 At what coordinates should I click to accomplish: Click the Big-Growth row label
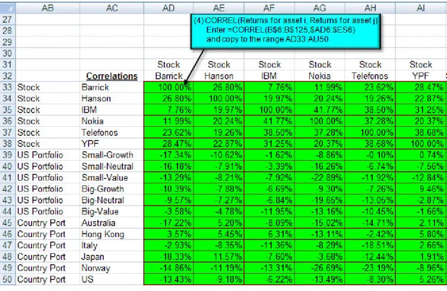112,189
